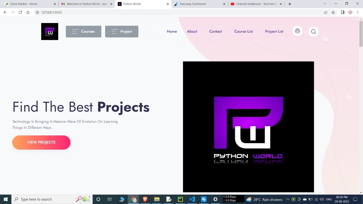
Task: Open File Explorer from the taskbar
Action: pos(157,199)
